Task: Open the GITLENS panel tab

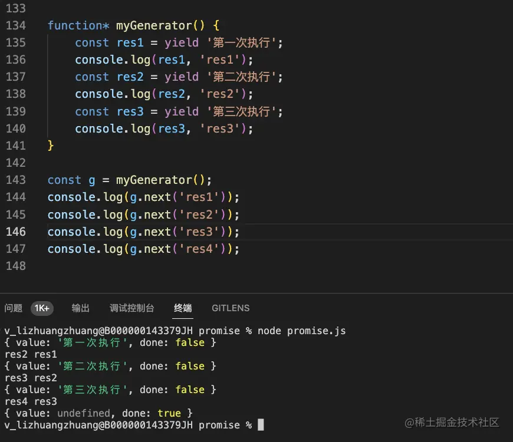Action: point(231,308)
